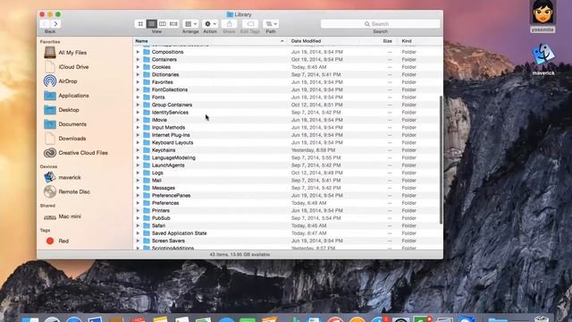The height and width of the screenshot is (322, 572).
Task: Open the Action gear menu
Action: 210,24
